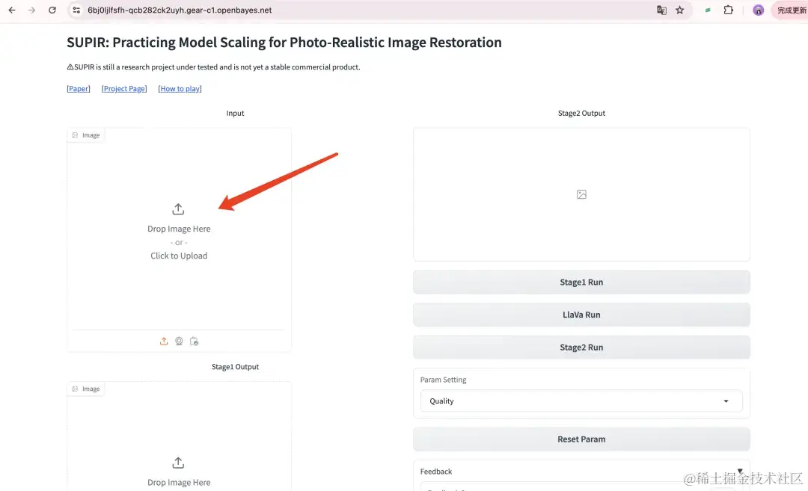
Task: Click the Stage2 Output heading text
Action: click(581, 114)
